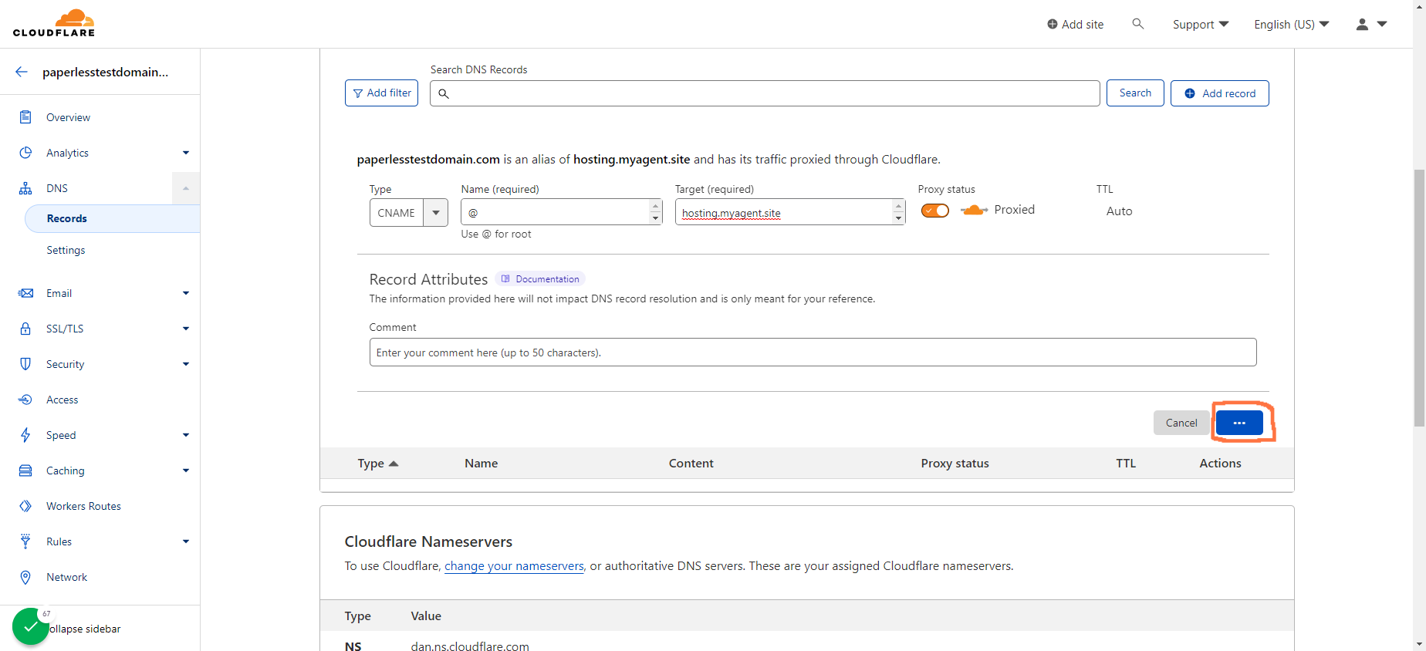1426x651 pixels.
Task: Collapse the DNS section arrow
Action: point(186,188)
